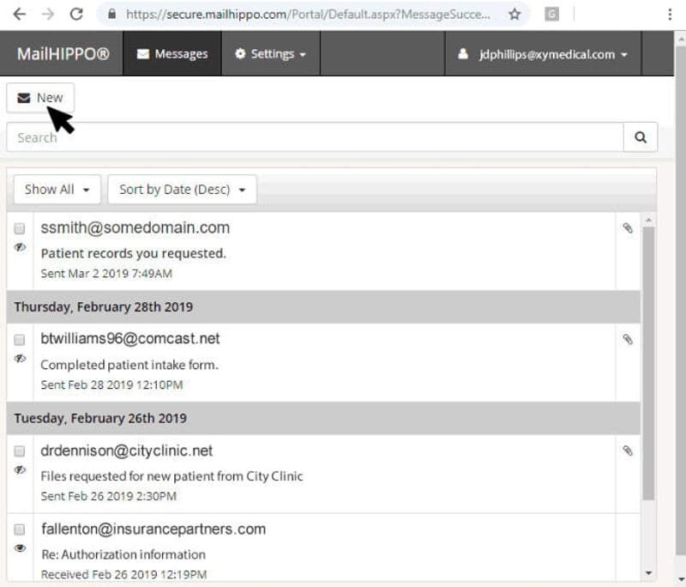Check the btwilliams96@comcast.net message checkbox
Viewport: 686px width, 587px height.
(19, 340)
